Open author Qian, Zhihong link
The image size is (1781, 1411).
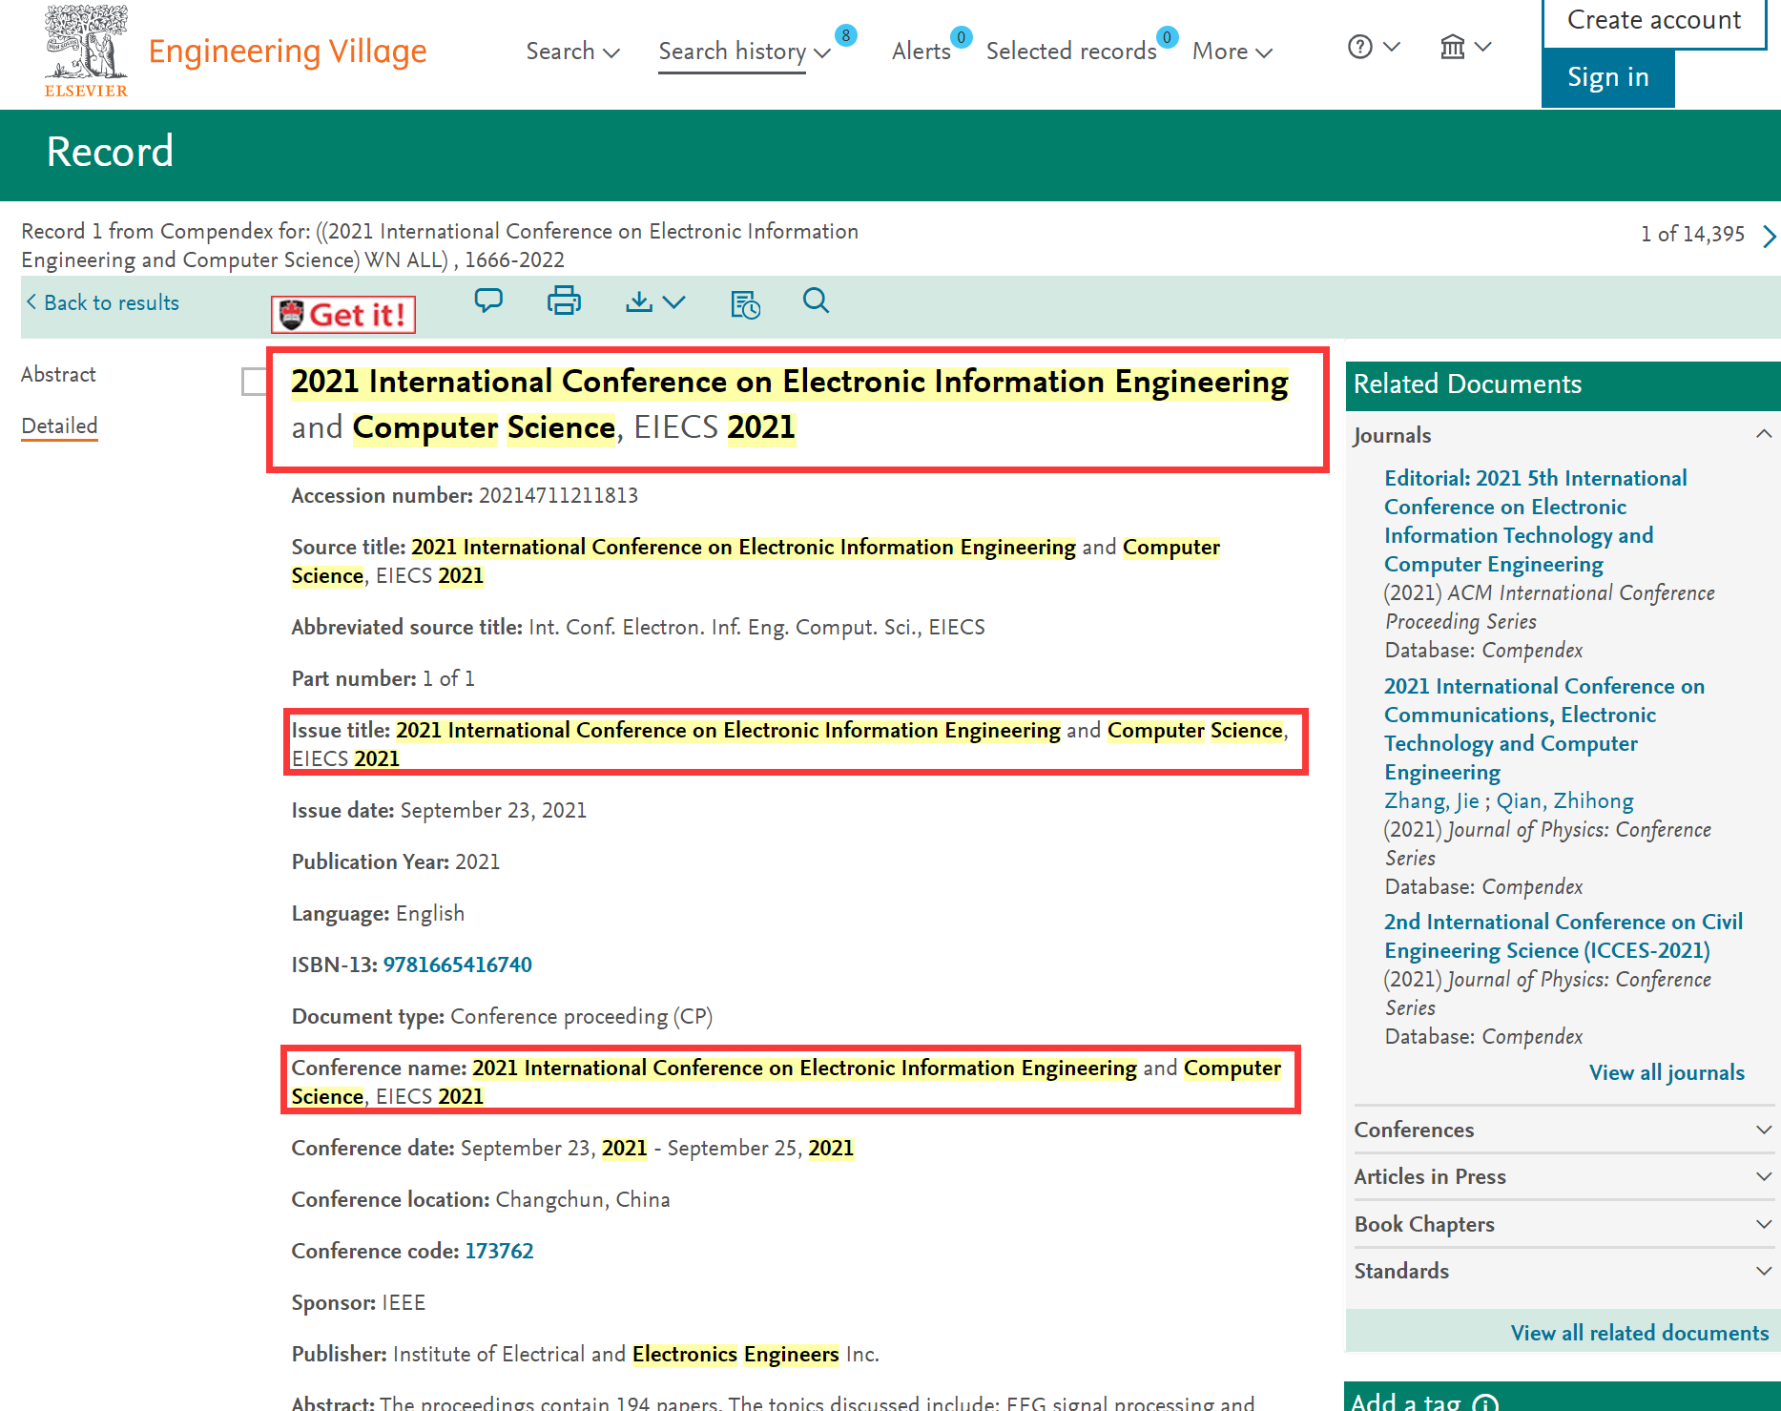1564,800
